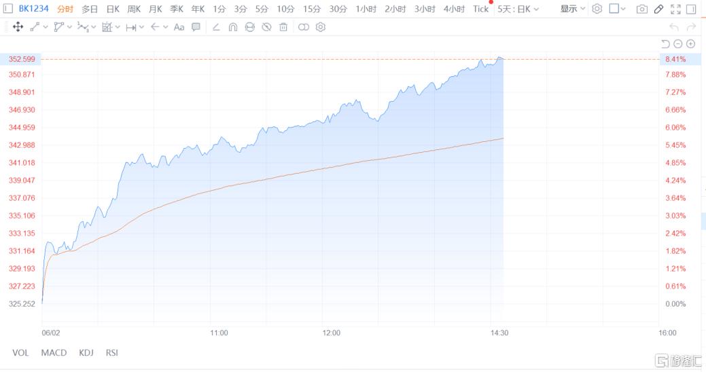Switch to the 15分 interval tab
The width and height of the screenshot is (706, 372).
pyautogui.click(x=312, y=9)
